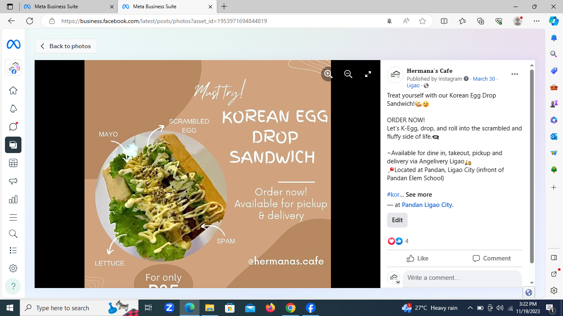The image size is (563, 316).
Task: Open the March 30 post date link
Action: [484, 79]
